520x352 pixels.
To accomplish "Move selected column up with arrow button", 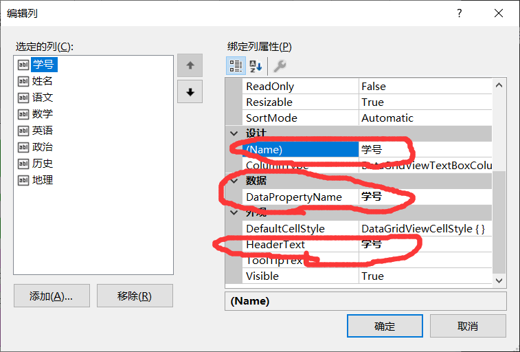I will click(190, 65).
